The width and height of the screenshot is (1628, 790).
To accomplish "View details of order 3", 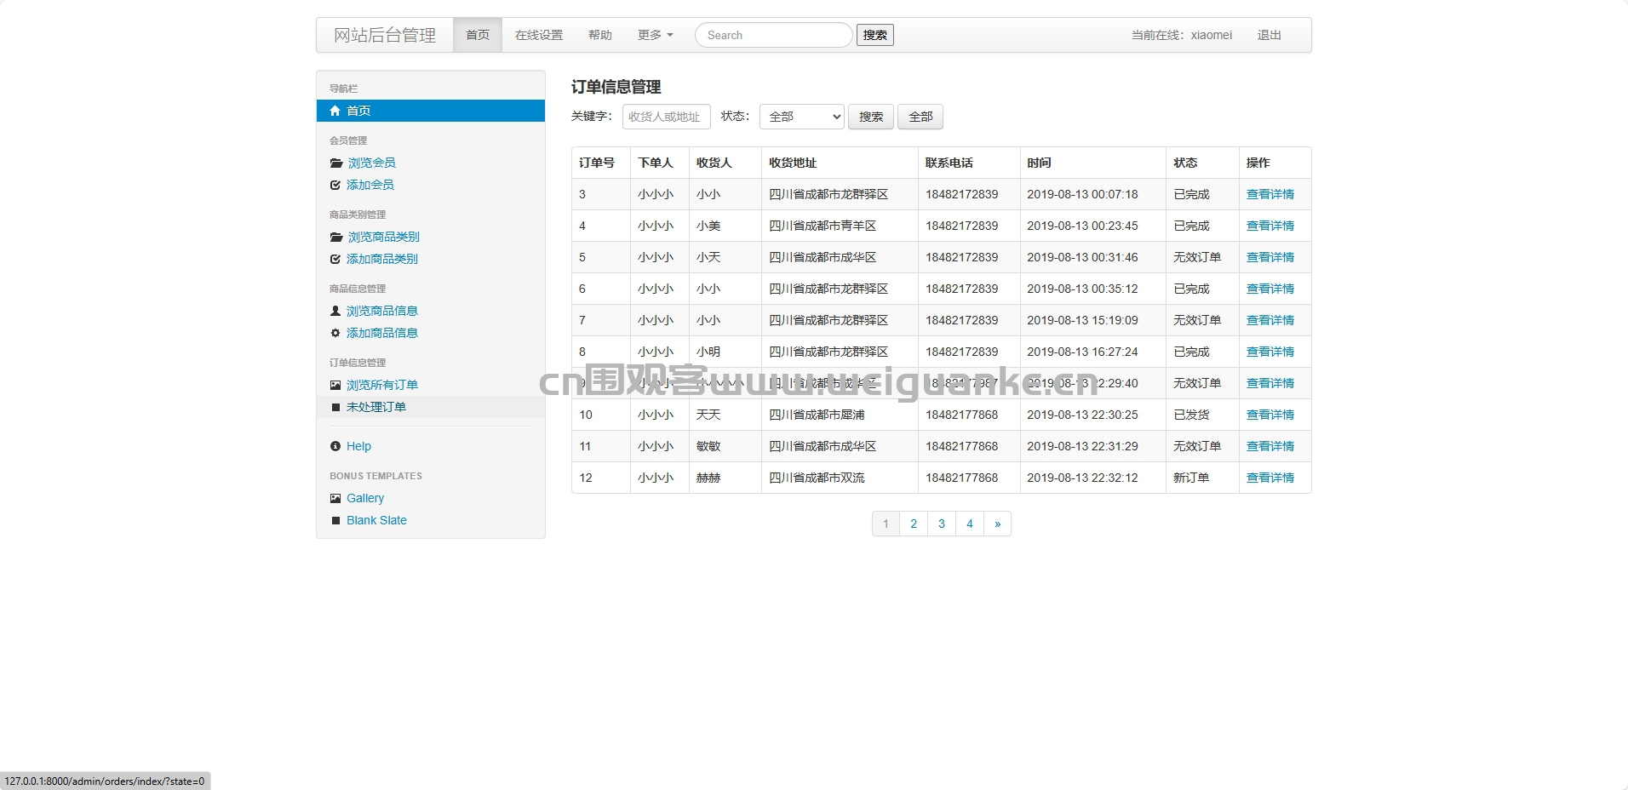I will point(1270,194).
